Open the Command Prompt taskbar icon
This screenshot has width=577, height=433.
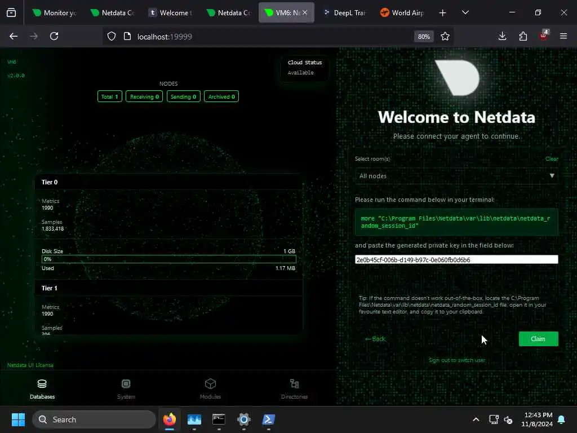[219, 419]
